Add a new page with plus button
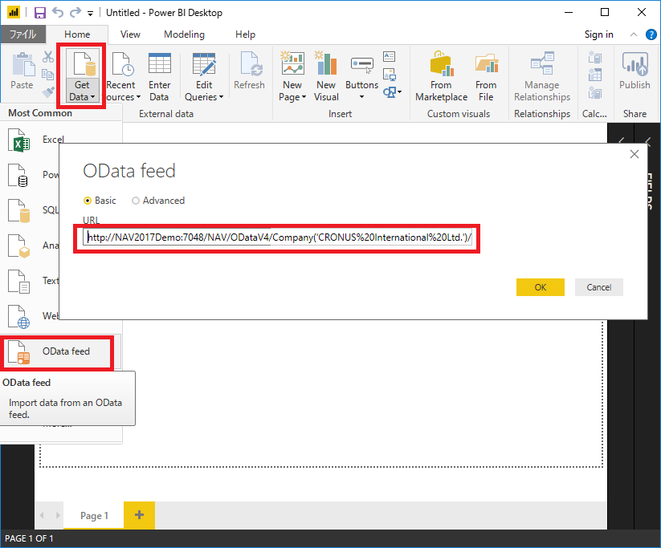 139,515
